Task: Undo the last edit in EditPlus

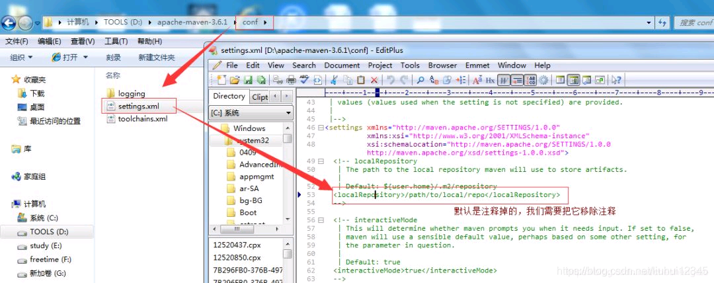Action: click(x=391, y=80)
